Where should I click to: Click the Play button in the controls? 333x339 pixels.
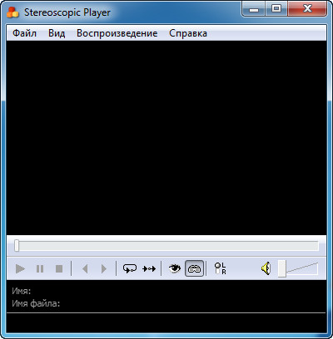coord(20,268)
